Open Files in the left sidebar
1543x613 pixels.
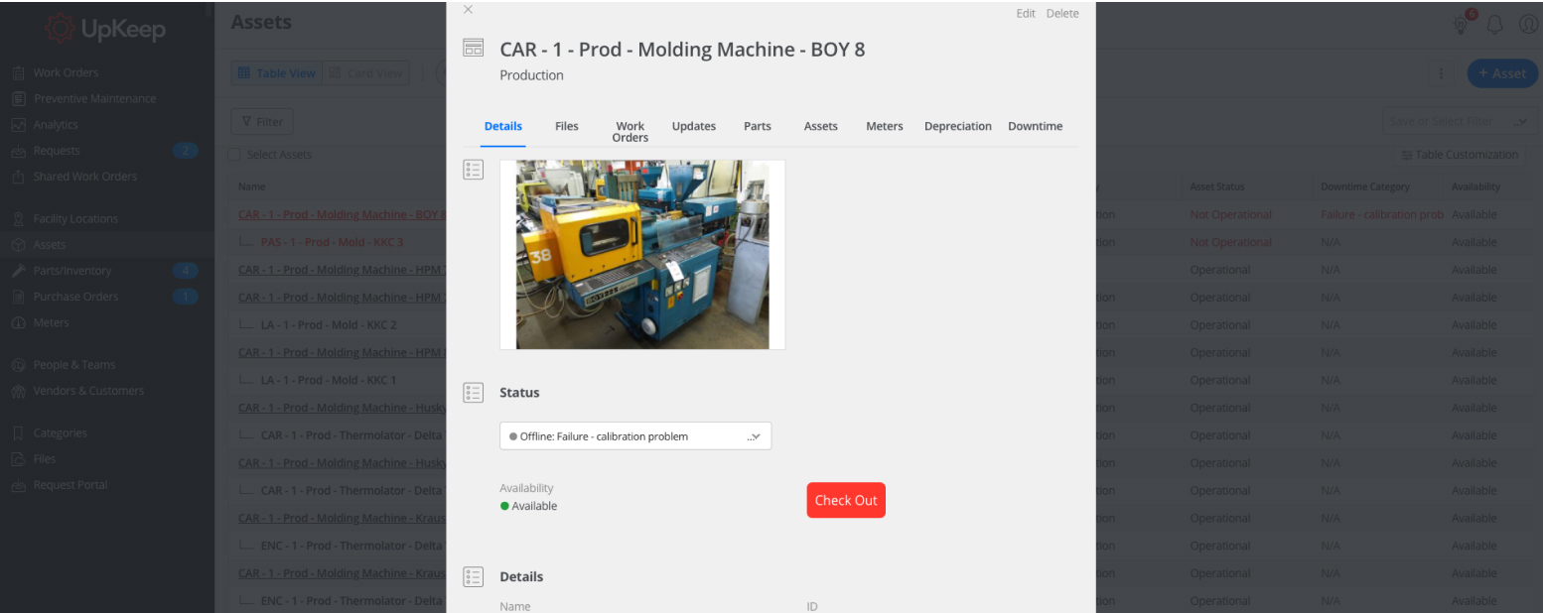click(45, 458)
